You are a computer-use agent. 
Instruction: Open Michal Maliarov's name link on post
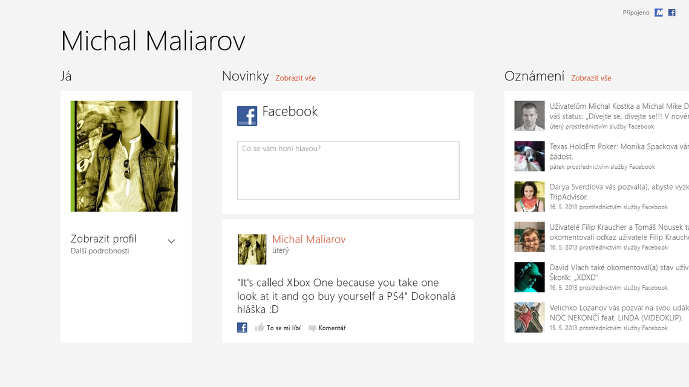click(x=309, y=239)
